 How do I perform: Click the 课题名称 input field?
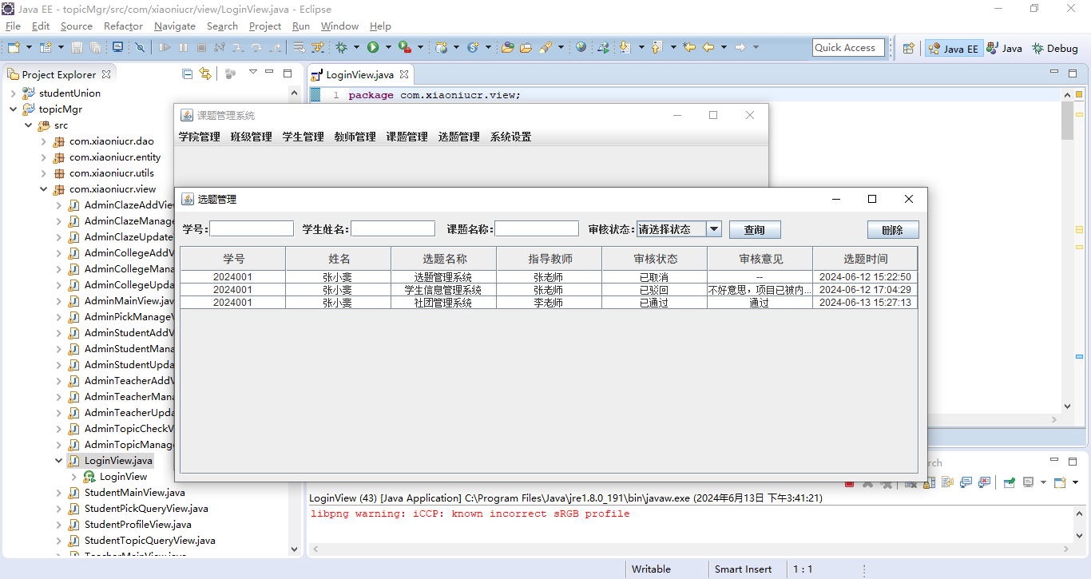click(537, 229)
